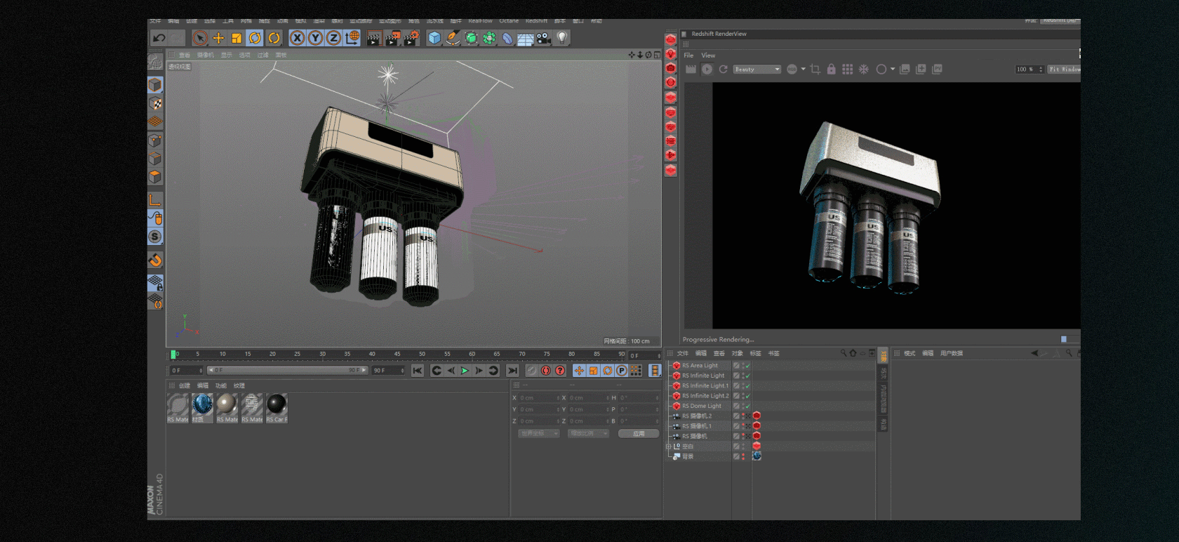Go to start of timeline

(x=418, y=371)
